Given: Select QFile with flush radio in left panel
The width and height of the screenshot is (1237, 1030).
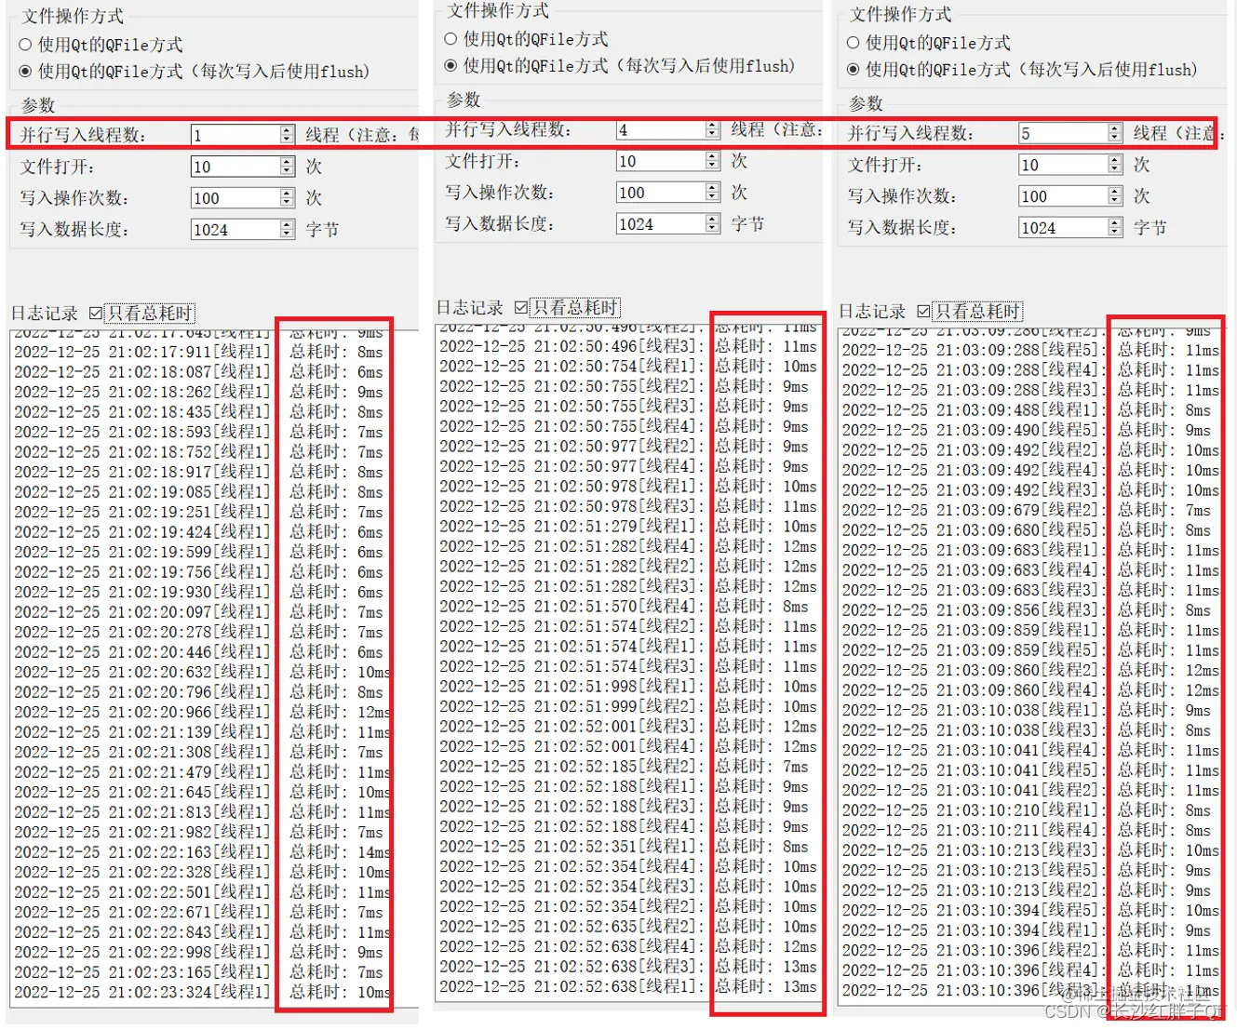Looking at the screenshot, I should [x=25, y=71].
